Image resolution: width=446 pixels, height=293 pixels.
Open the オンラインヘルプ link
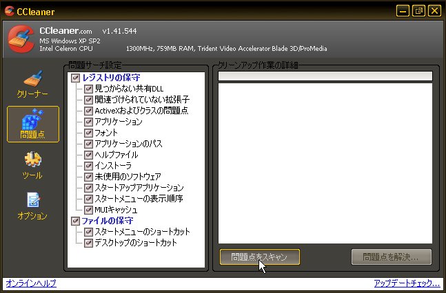pos(31,283)
